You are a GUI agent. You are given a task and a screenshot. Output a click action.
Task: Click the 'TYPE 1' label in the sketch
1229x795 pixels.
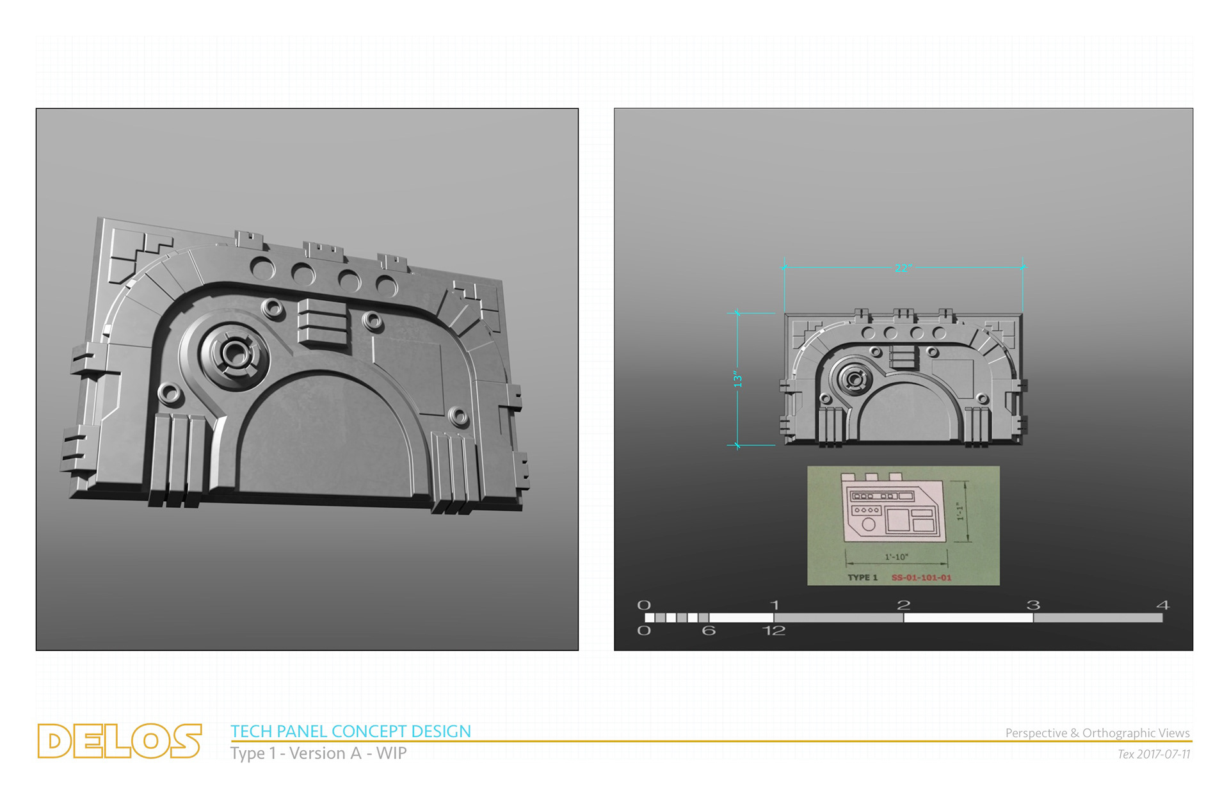pos(863,577)
